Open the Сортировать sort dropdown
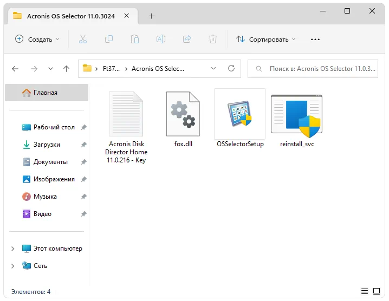The height and width of the screenshot is (301, 389). pyautogui.click(x=265, y=39)
